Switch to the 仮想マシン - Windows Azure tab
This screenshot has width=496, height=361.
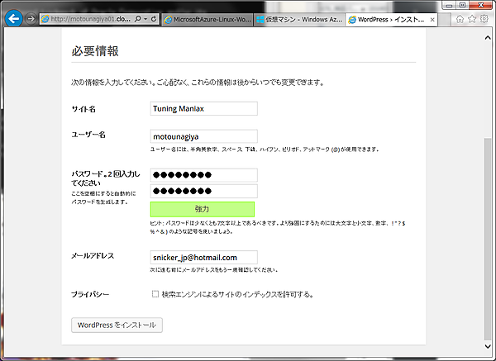[x=299, y=18]
